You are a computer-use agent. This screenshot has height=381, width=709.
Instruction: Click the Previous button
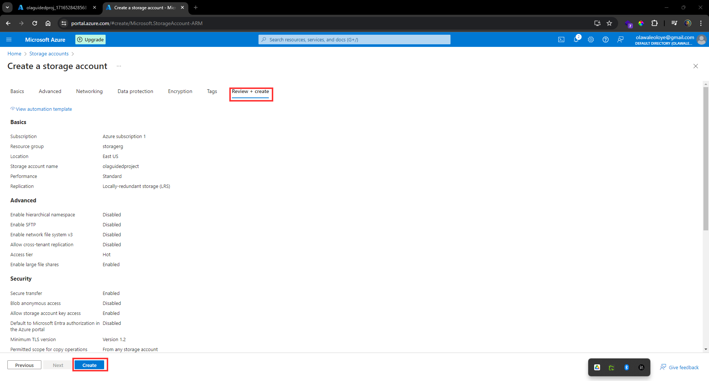point(24,365)
